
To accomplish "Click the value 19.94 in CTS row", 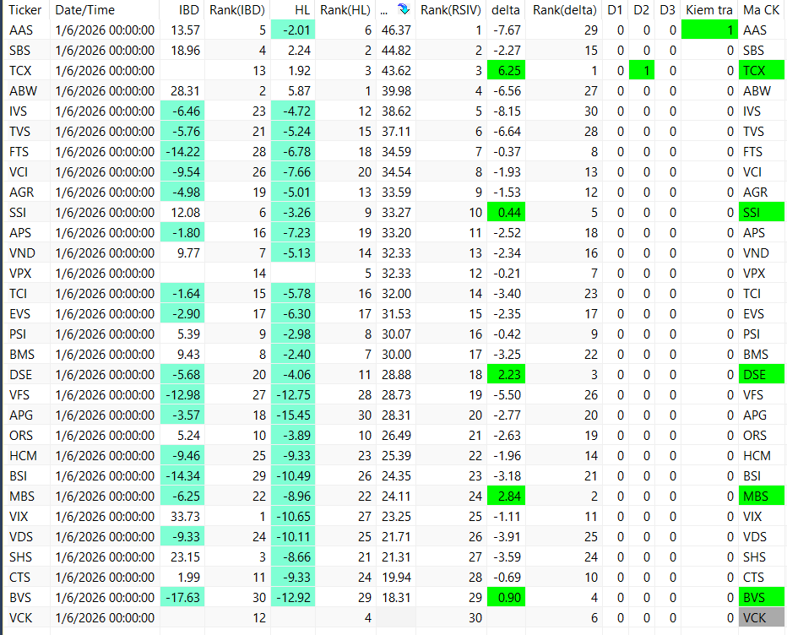I will 397,578.
